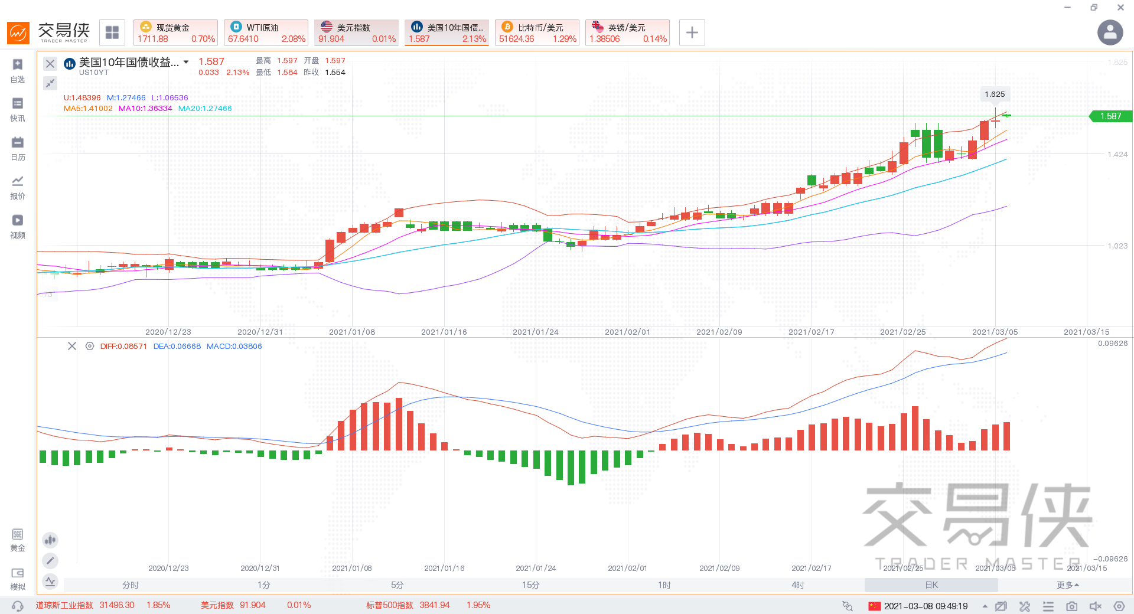Click MA5:1.41002 indicator label
Image resolution: width=1134 pixels, height=614 pixels.
(x=88, y=109)
